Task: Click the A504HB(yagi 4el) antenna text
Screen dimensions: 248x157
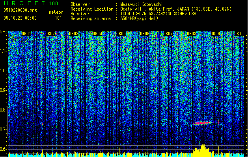Action: tap(139, 18)
